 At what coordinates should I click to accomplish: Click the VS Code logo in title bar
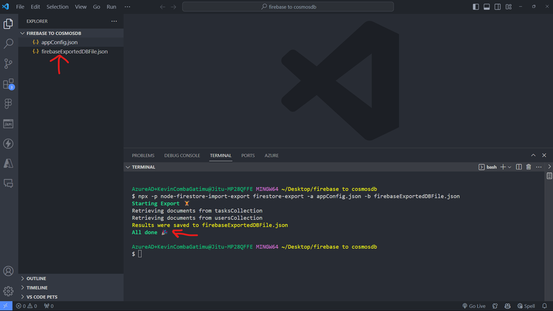pos(5,7)
